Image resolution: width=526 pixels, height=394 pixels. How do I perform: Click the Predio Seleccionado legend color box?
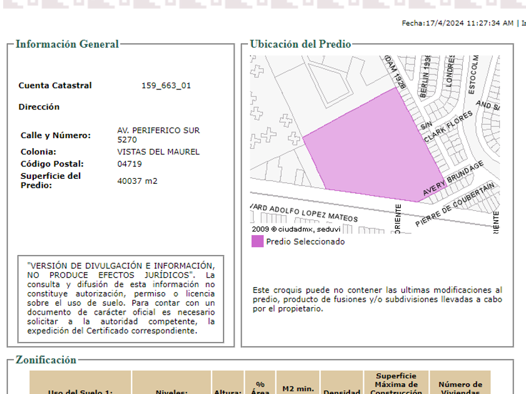tap(257, 241)
